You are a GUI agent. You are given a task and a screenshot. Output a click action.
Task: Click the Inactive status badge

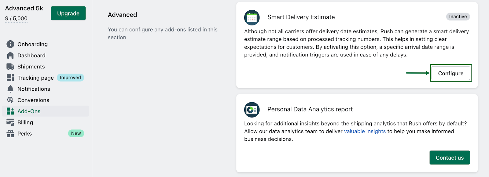458,17
